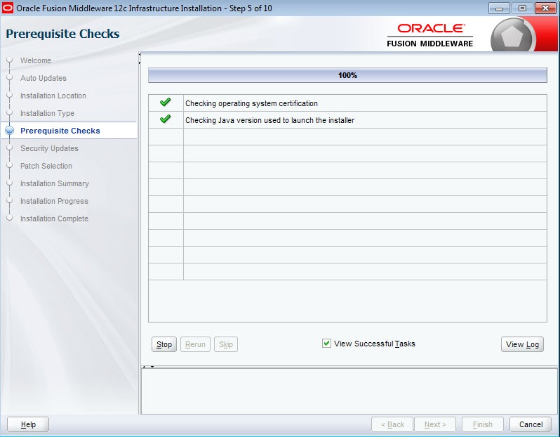Select Patch Selection step
This screenshot has height=437, width=560.
click(46, 166)
